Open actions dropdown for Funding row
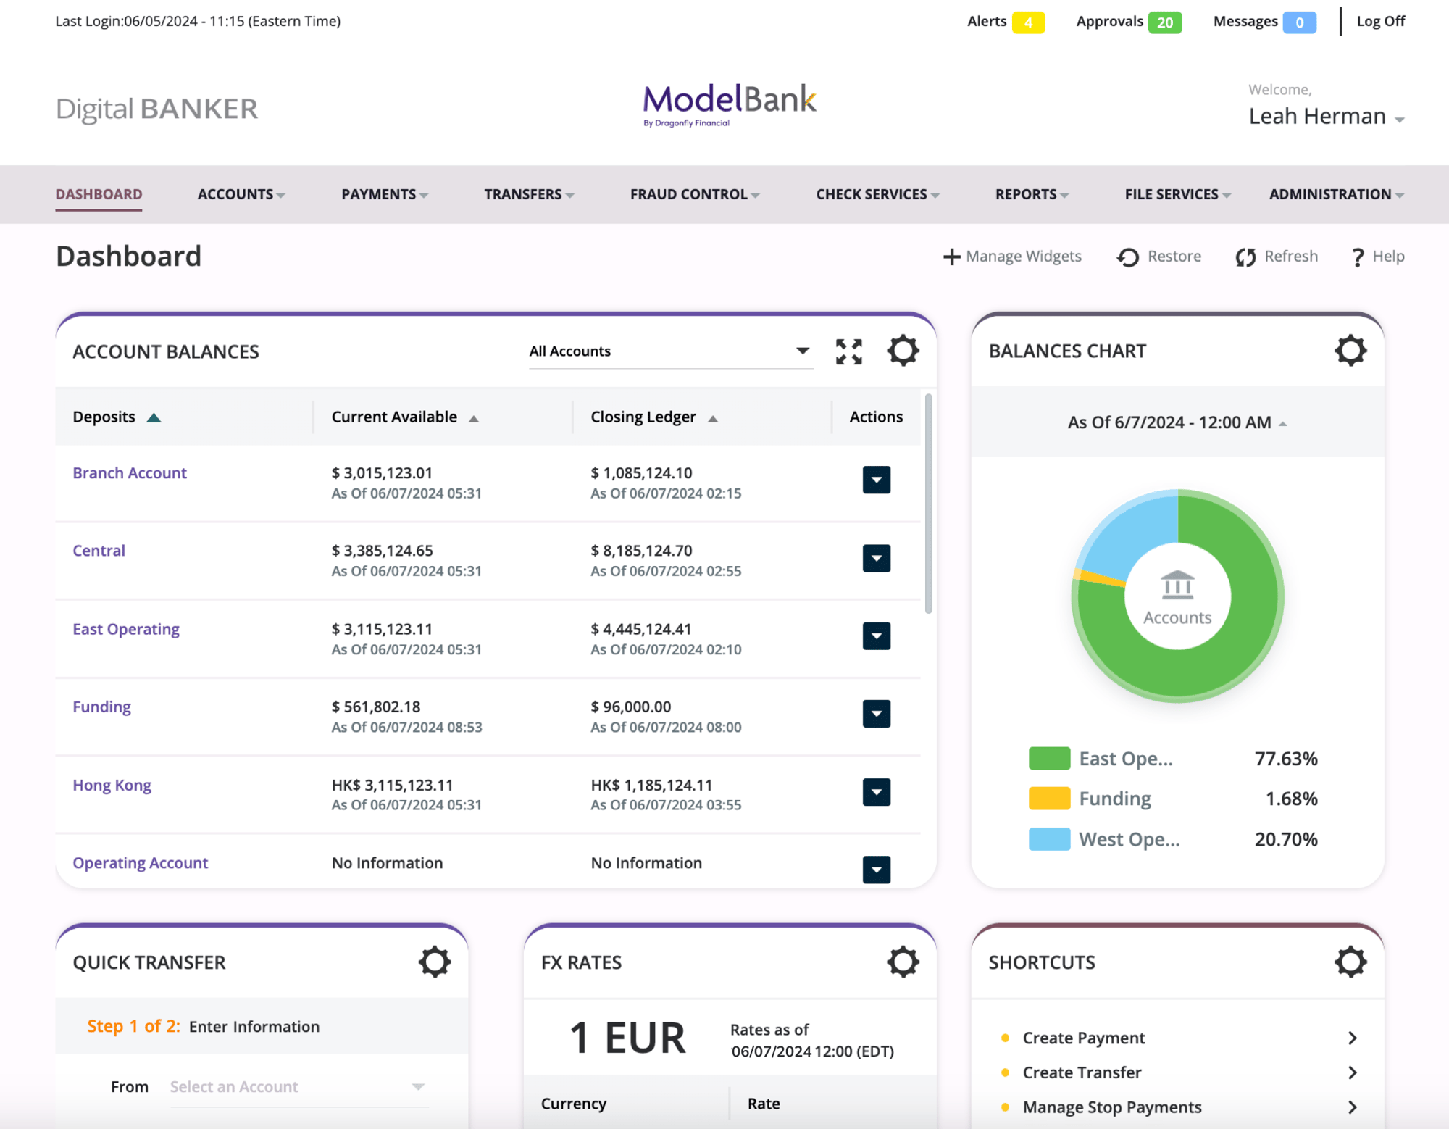The width and height of the screenshot is (1449, 1129). click(x=876, y=714)
